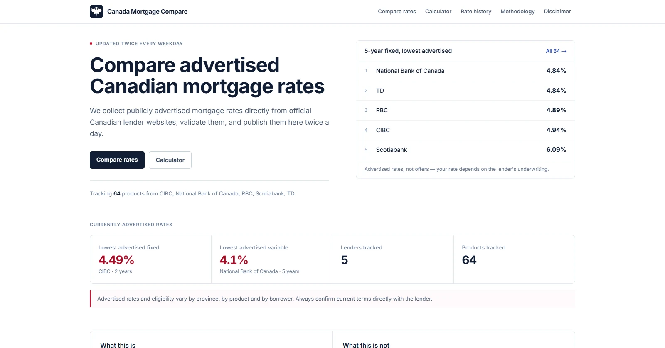The width and height of the screenshot is (665, 348).
Task: Open the Compare rates nav link
Action: pyautogui.click(x=397, y=12)
